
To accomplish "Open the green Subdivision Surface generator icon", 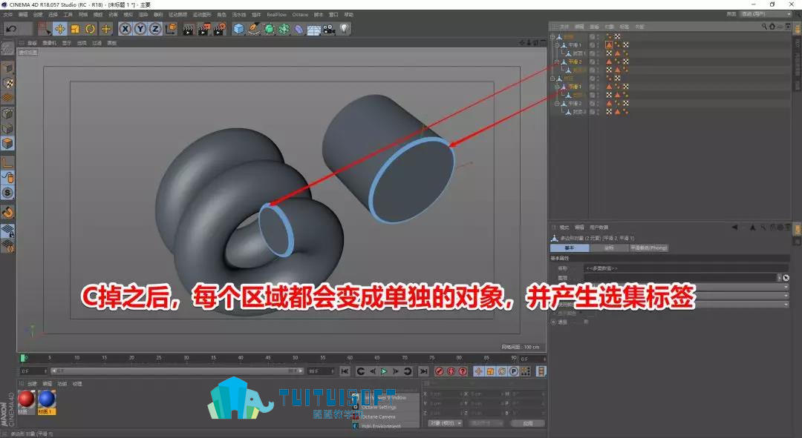I will [269, 29].
